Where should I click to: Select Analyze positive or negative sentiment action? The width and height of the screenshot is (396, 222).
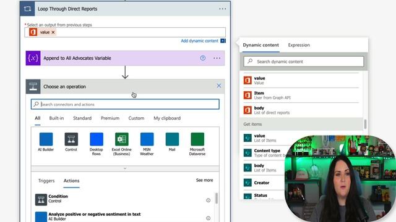click(x=123, y=216)
